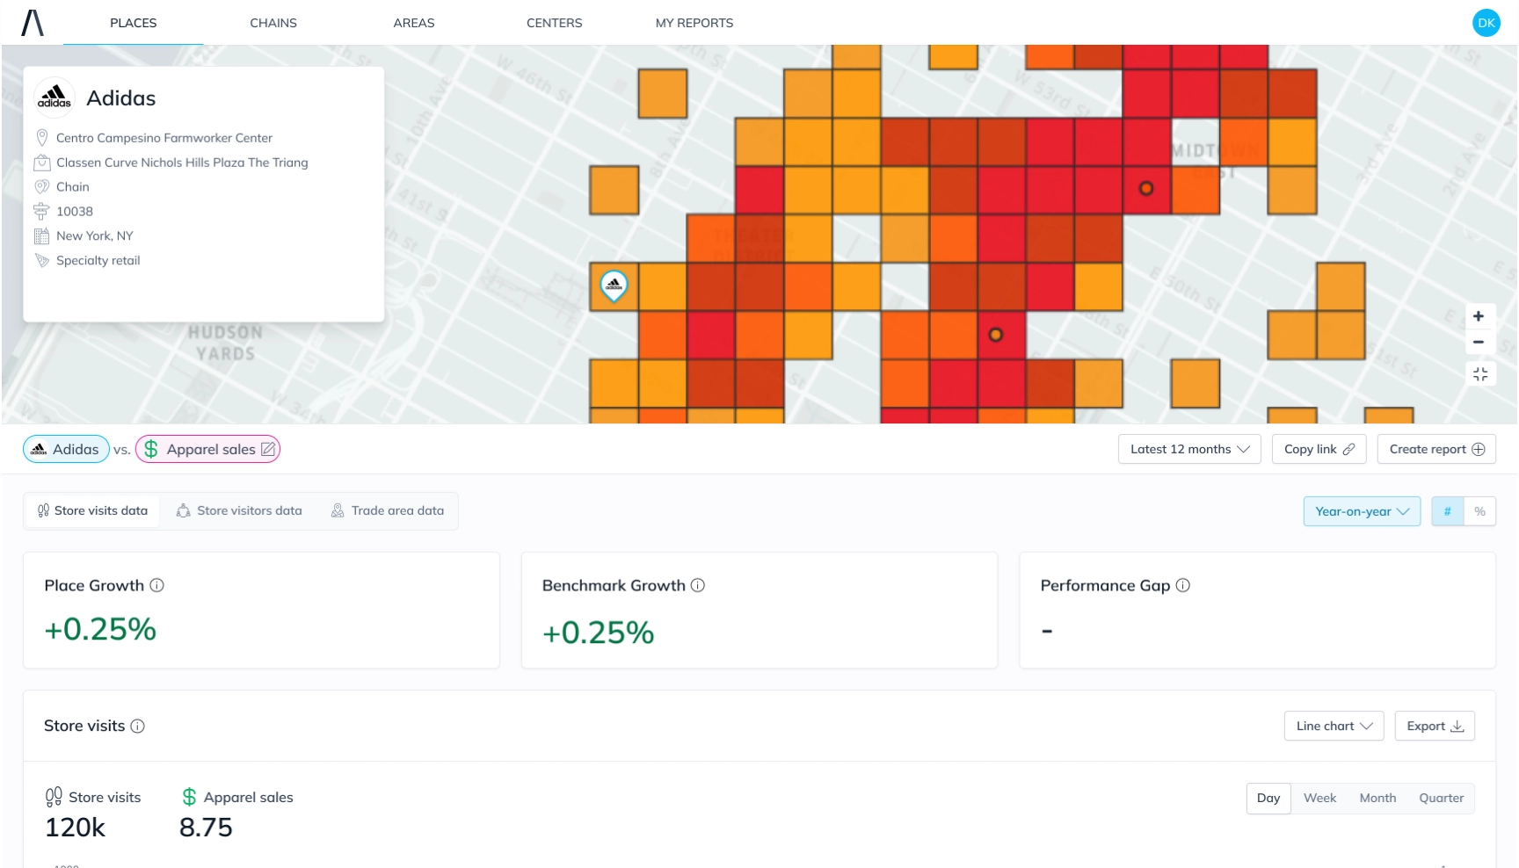This screenshot has width=1519, height=868.
Task: Set chart granularity to Month
Action: [x=1377, y=798]
